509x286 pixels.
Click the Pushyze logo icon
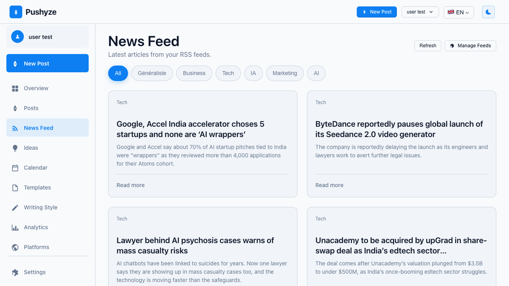pos(16,12)
